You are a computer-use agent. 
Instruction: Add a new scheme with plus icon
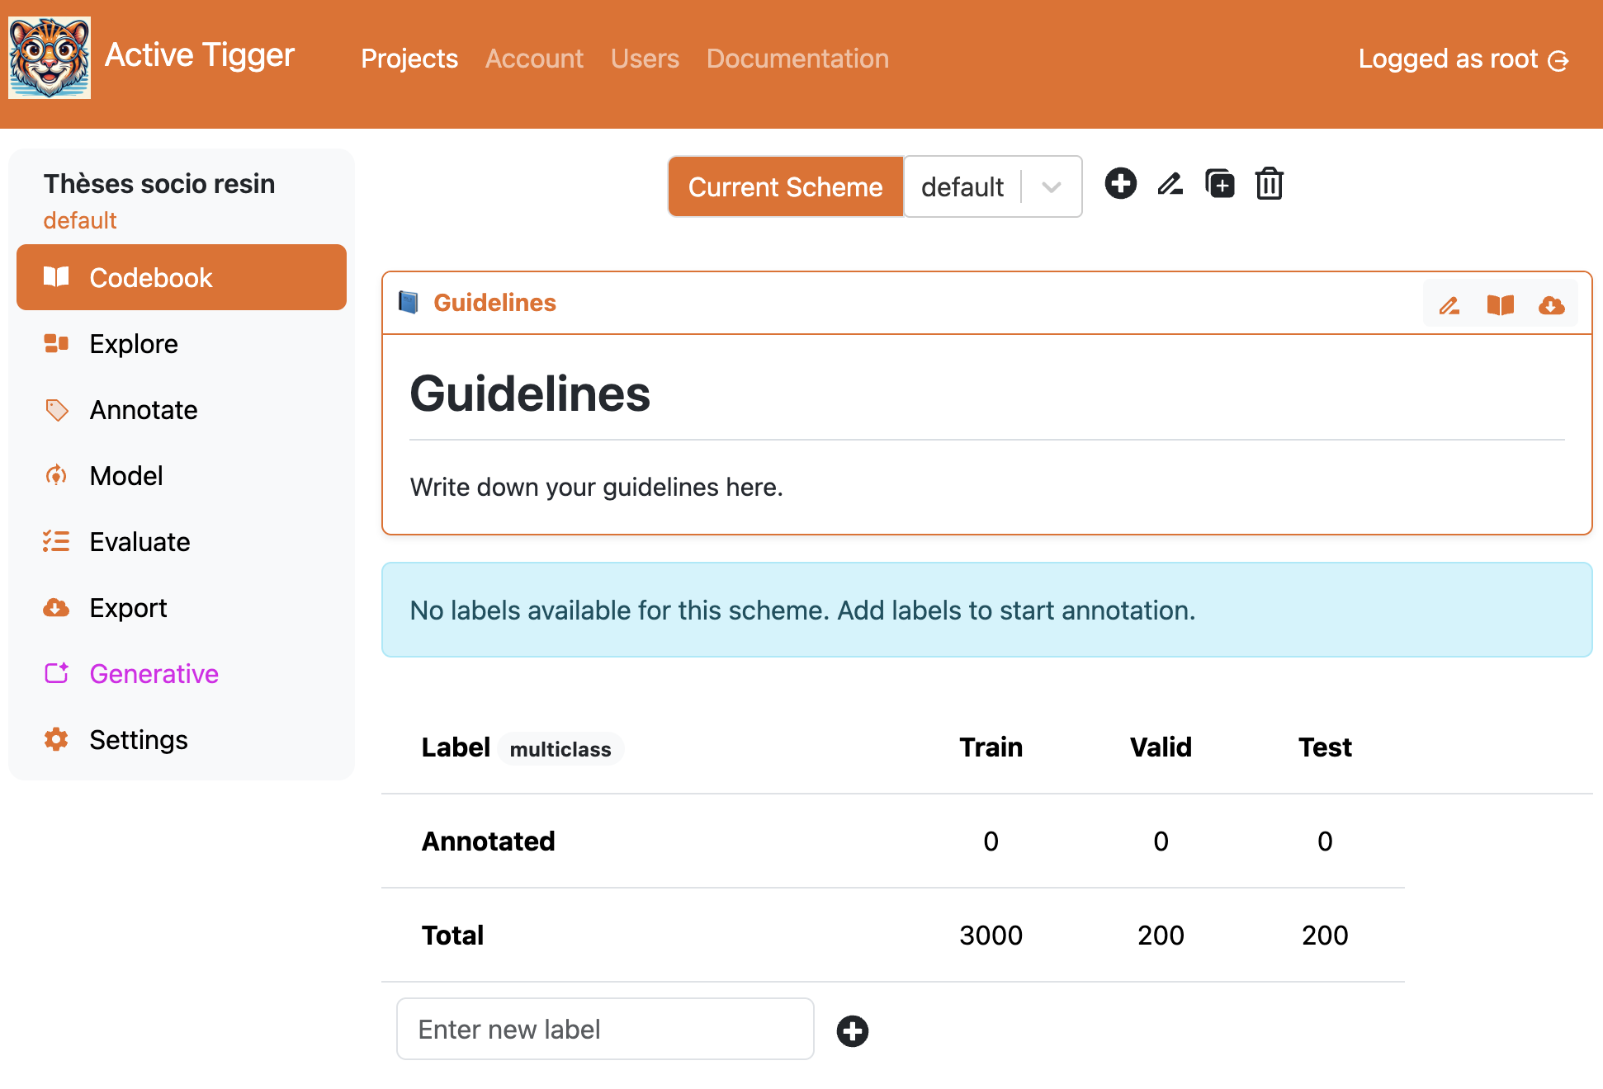coord(1120,183)
